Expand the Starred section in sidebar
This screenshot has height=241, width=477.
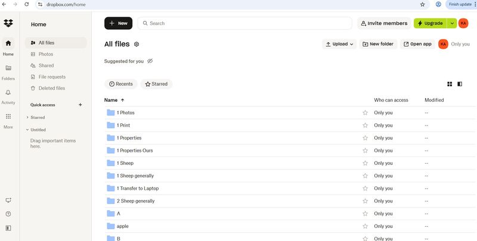pos(27,117)
